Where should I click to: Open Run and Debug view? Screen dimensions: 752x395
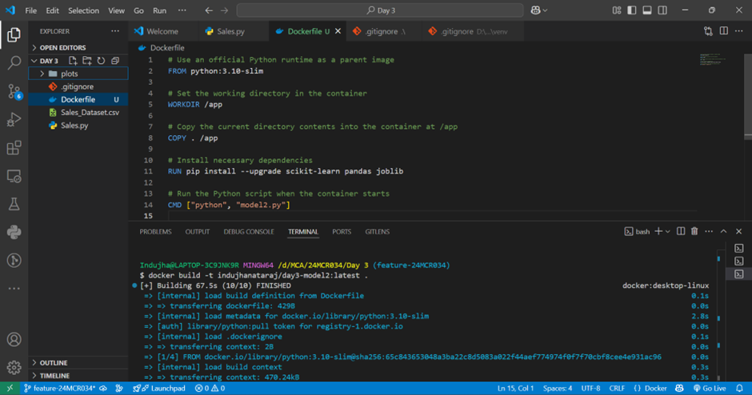(x=14, y=119)
